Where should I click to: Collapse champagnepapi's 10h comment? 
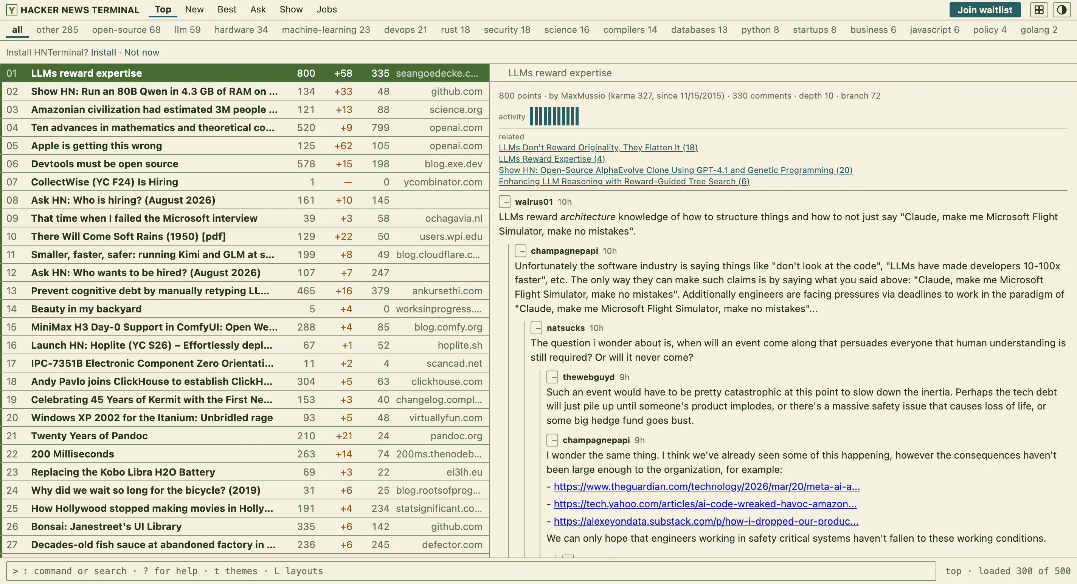520,251
